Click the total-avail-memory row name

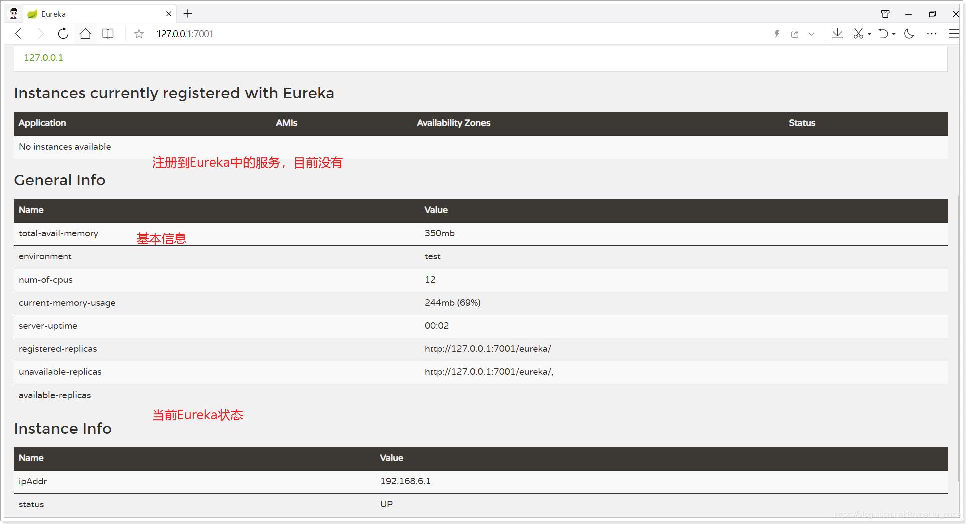coord(58,233)
